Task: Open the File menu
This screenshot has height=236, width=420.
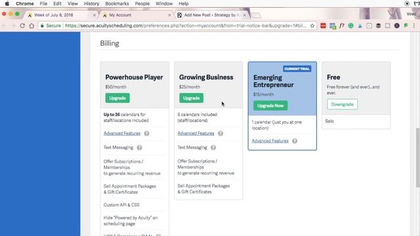Action: click(43, 3)
